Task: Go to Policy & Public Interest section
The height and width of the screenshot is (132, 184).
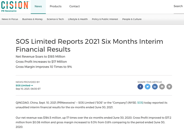Action: [105, 19]
